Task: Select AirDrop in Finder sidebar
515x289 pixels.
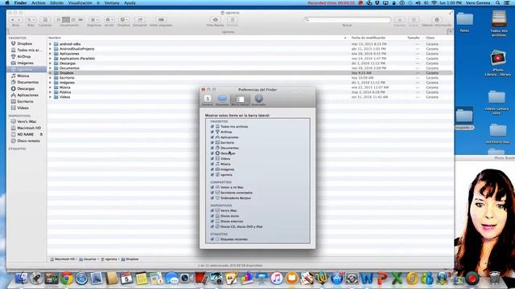Action: pyautogui.click(x=23, y=56)
